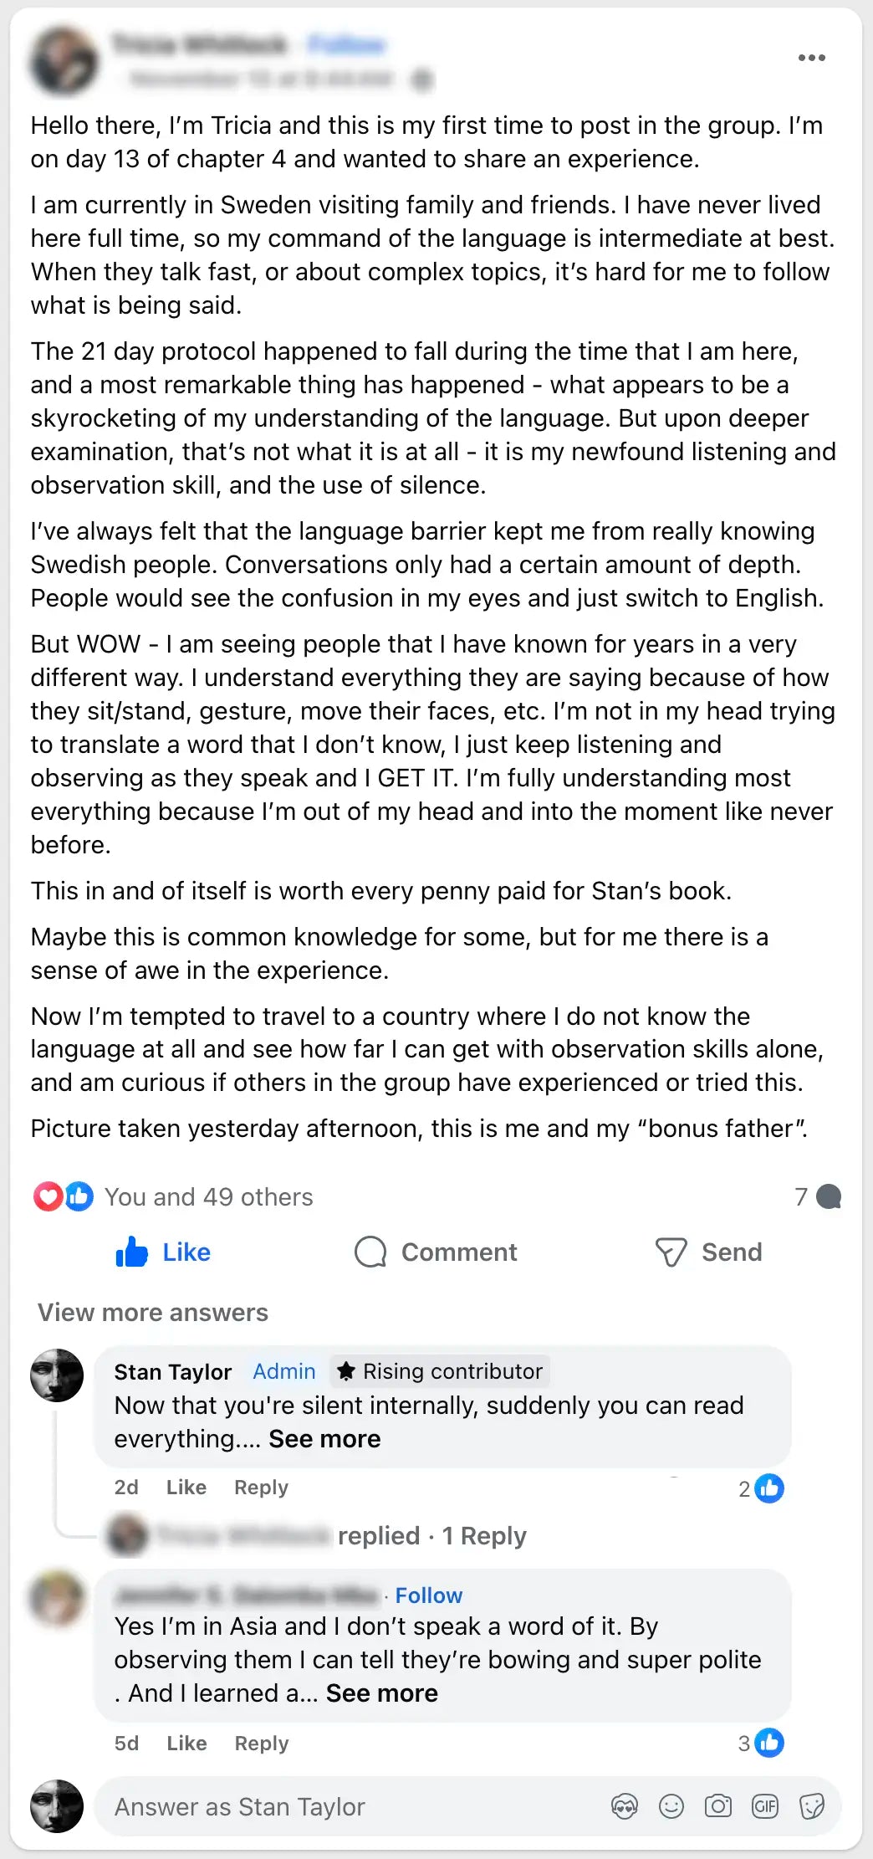The width and height of the screenshot is (873, 1859).
Task: Click the heart and like reaction icons
Action: [x=64, y=1196]
